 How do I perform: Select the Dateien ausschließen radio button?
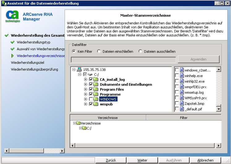[140, 51]
